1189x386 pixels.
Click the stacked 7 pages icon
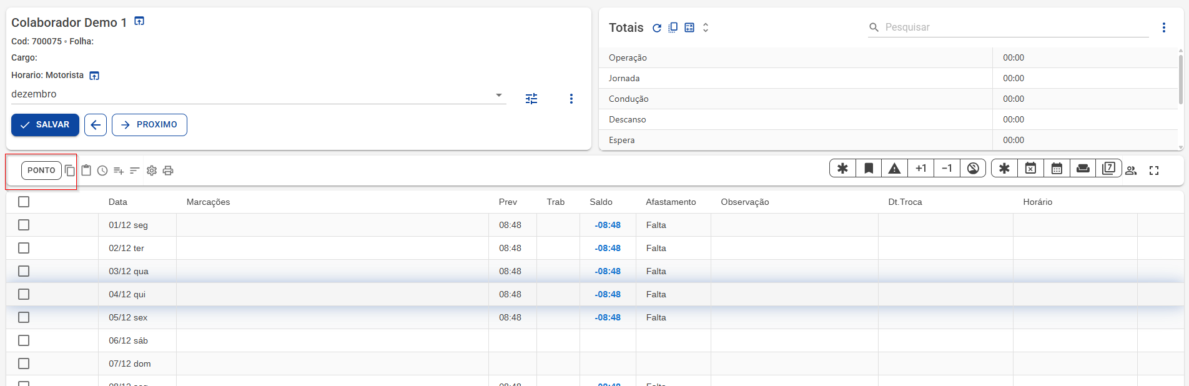(x=1108, y=168)
